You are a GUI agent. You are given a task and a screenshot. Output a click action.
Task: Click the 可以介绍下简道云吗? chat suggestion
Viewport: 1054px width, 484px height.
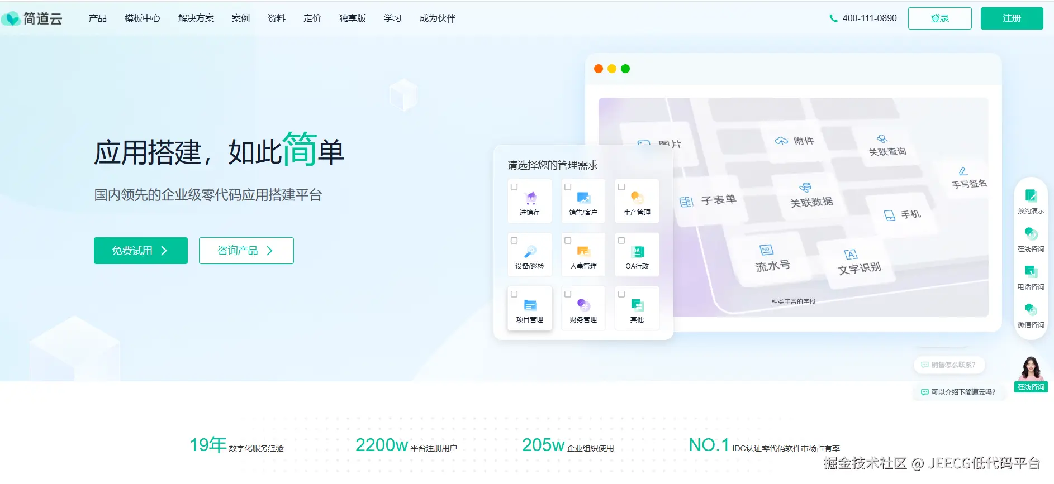(958, 392)
